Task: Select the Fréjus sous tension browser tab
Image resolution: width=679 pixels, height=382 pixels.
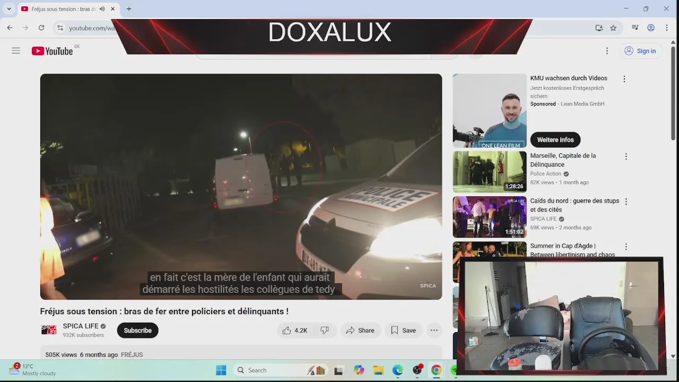Action: 68,9
